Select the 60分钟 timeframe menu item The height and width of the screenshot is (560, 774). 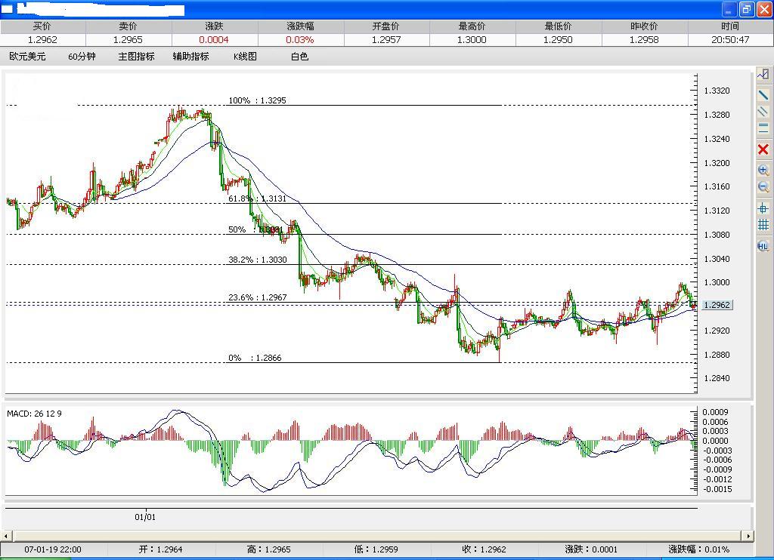80,56
